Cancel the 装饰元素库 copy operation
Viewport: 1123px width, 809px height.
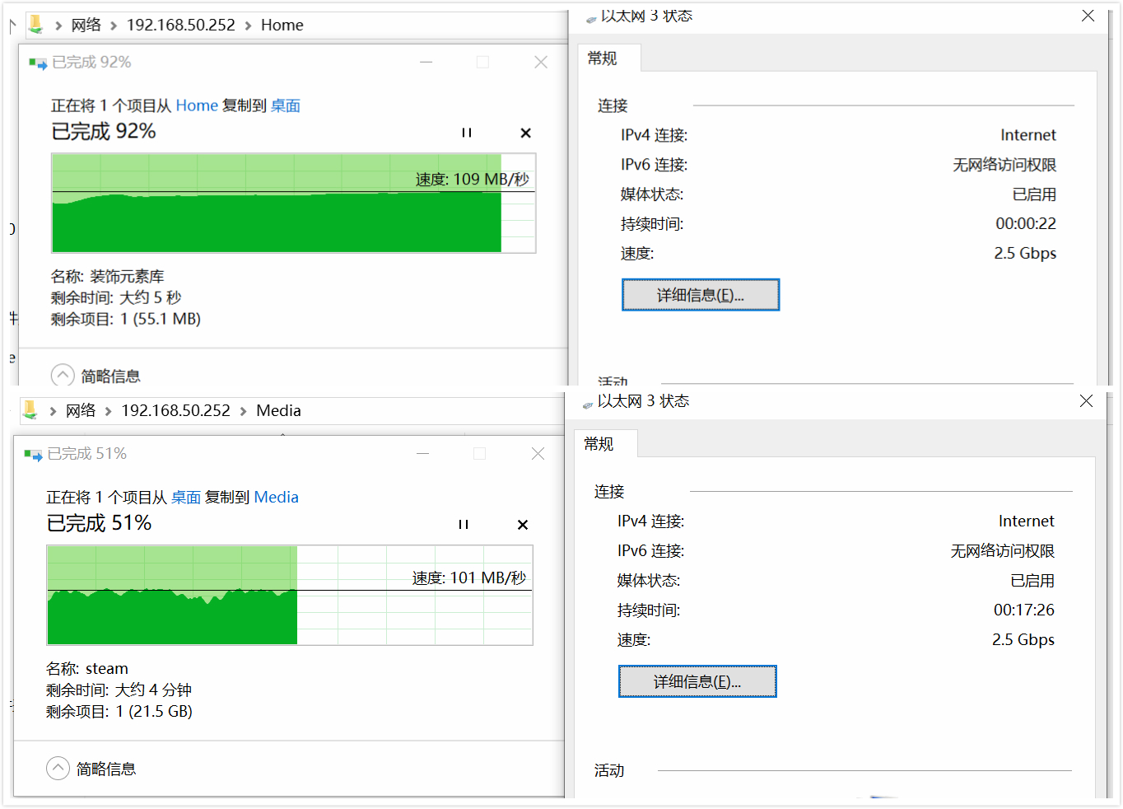[x=525, y=132]
